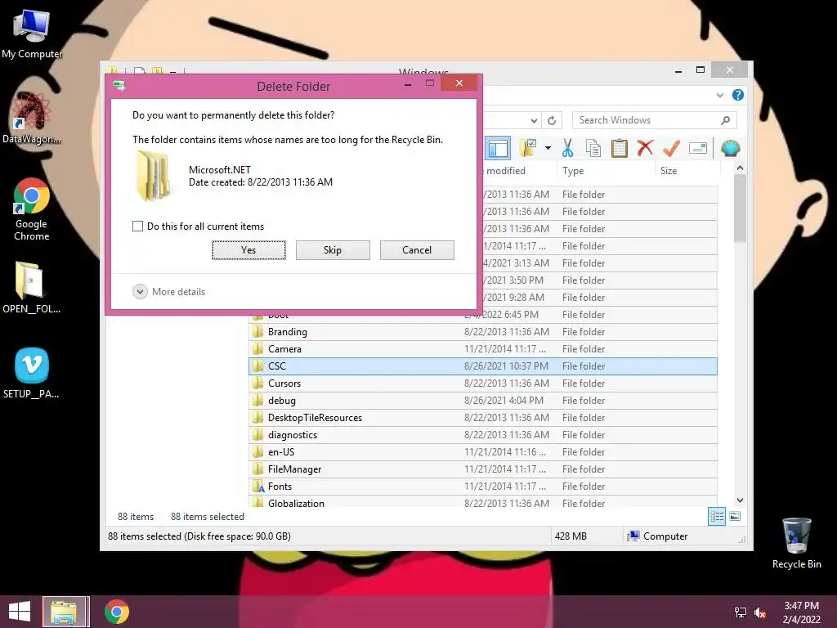Click the network tray icon
This screenshot has height=628, width=837.
pos(740,612)
